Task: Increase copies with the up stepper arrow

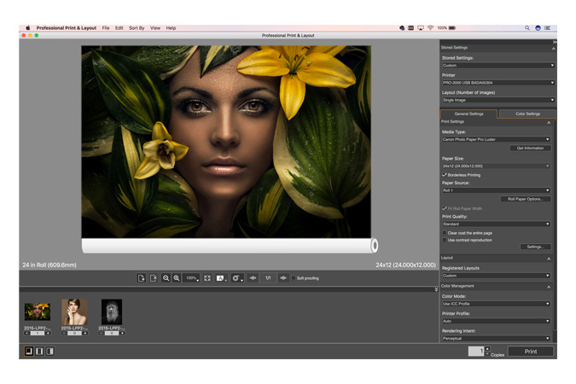Action: (487, 349)
